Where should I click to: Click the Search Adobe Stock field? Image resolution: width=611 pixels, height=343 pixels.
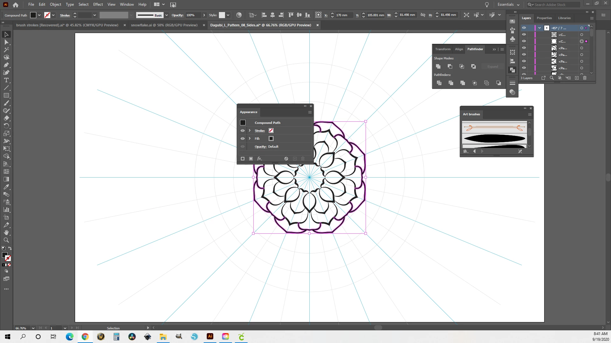(557, 4)
